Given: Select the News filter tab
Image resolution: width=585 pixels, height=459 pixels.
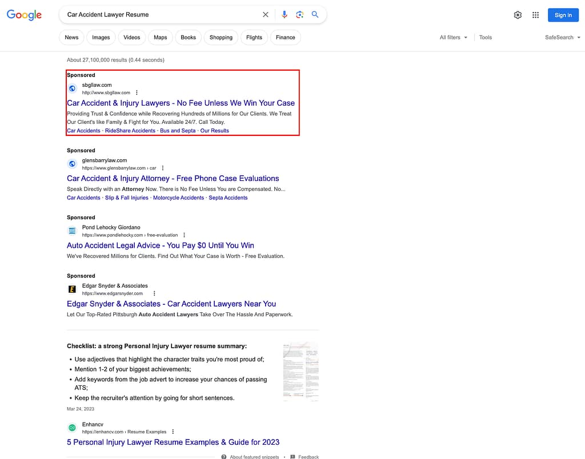Looking at the screenshot, I should (x=71, y=37).
